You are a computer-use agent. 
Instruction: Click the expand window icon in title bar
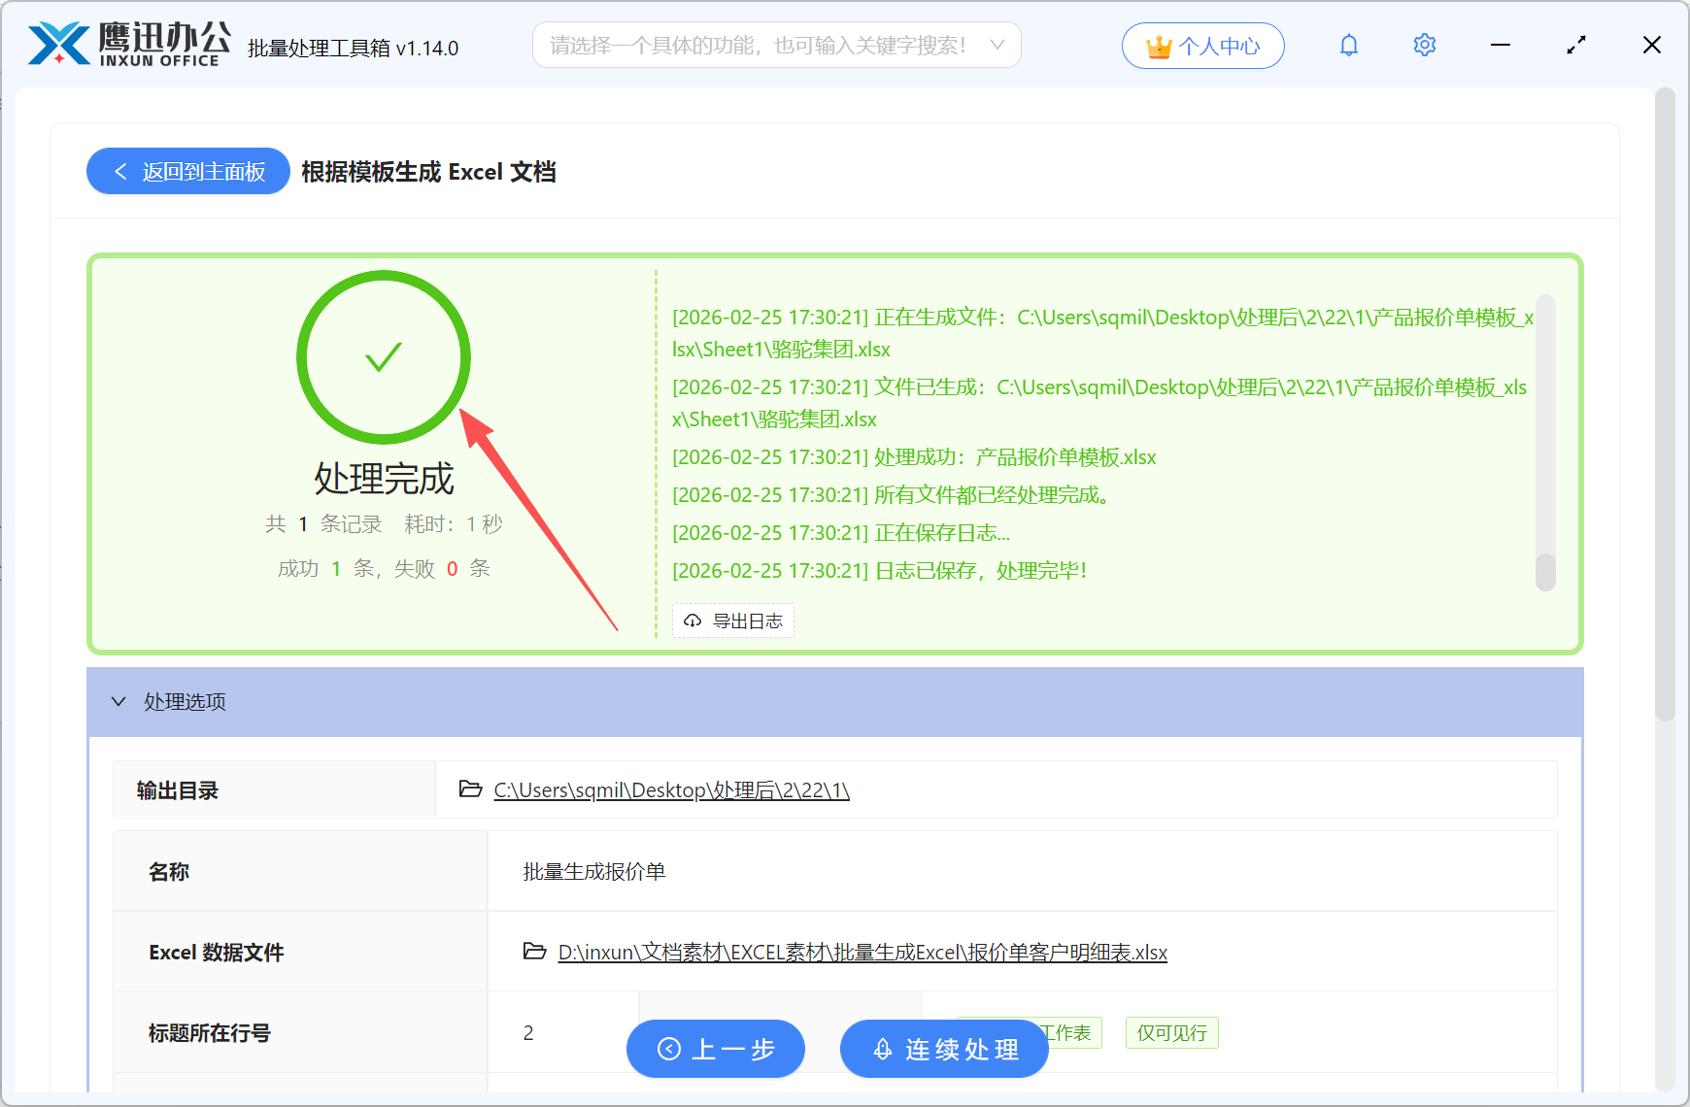click(1575, 44)
